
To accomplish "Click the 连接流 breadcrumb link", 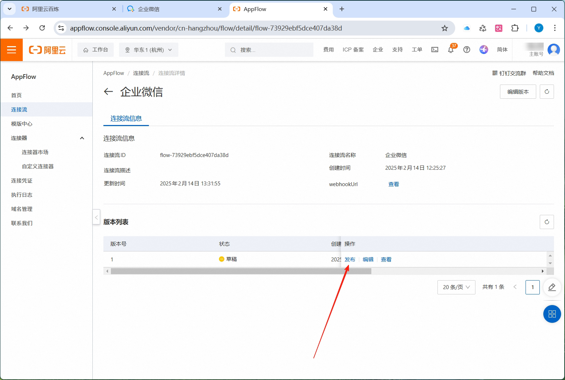I will (x=141, y=73).
